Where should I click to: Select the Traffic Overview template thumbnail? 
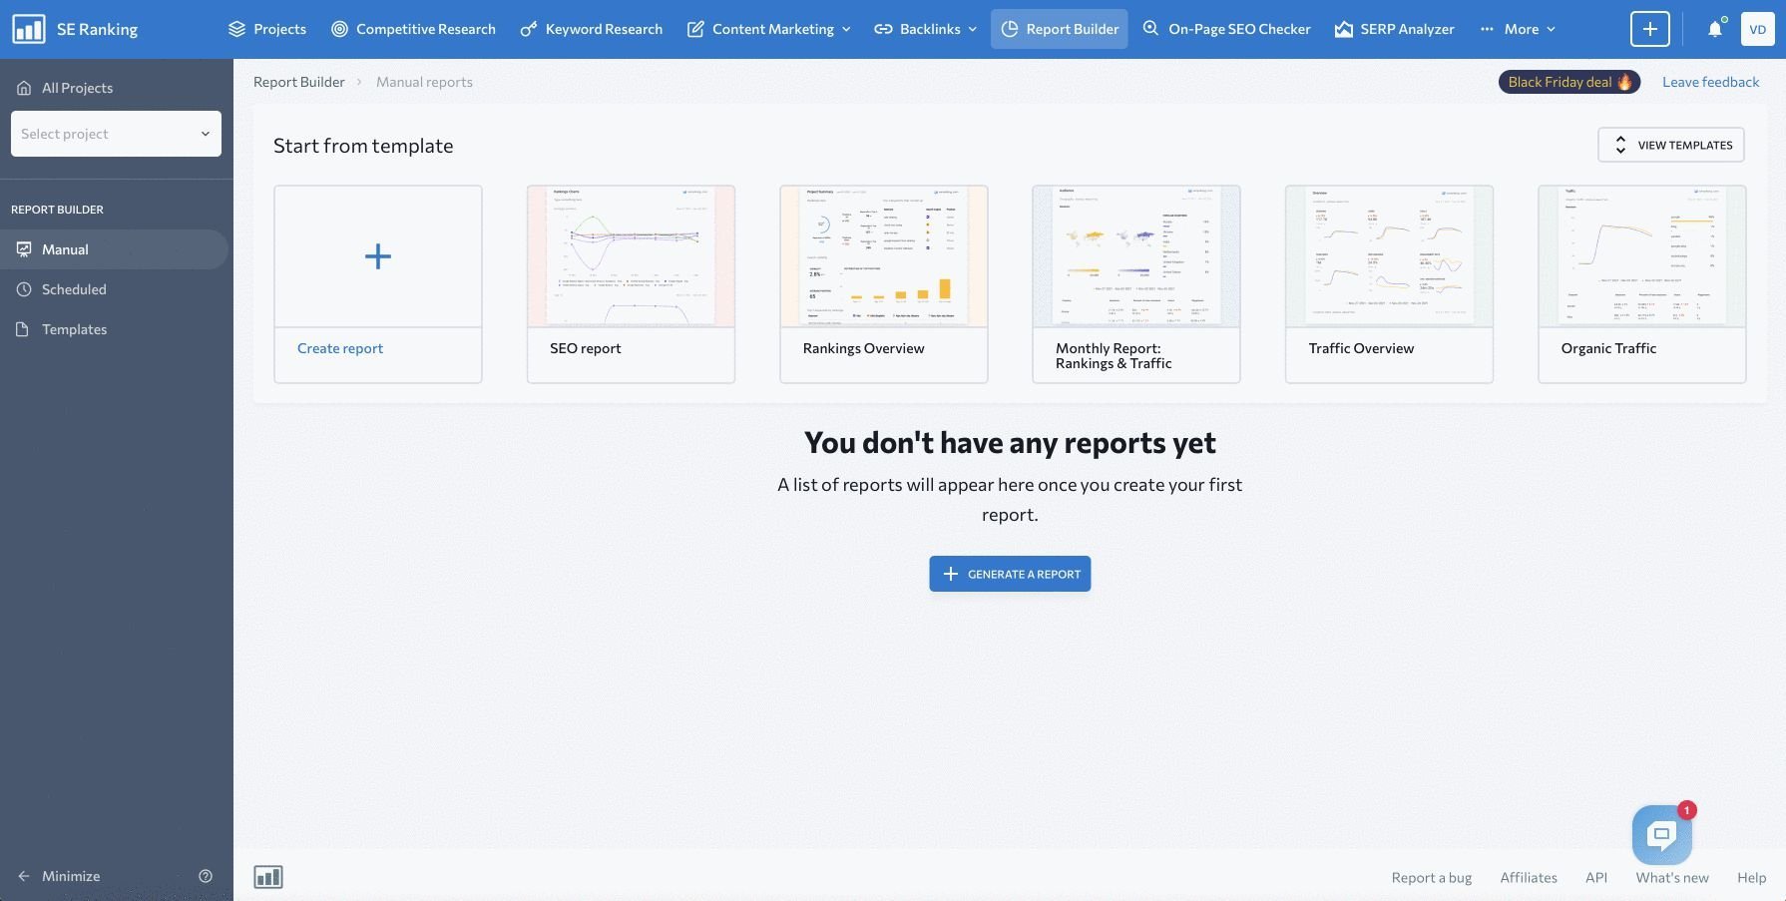1389,256
